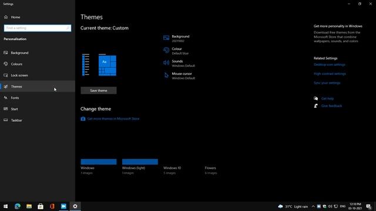Open File Explorer from the taskbar
Screen dimensions: 376x211
click(29, 206)
